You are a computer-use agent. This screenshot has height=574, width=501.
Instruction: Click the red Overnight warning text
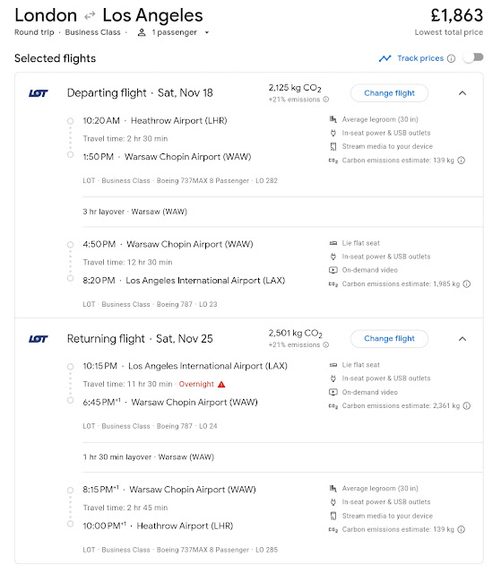(x=196, y=384)
